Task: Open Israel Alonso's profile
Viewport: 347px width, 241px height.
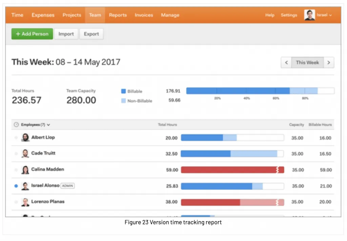Action: click(45, 185)
